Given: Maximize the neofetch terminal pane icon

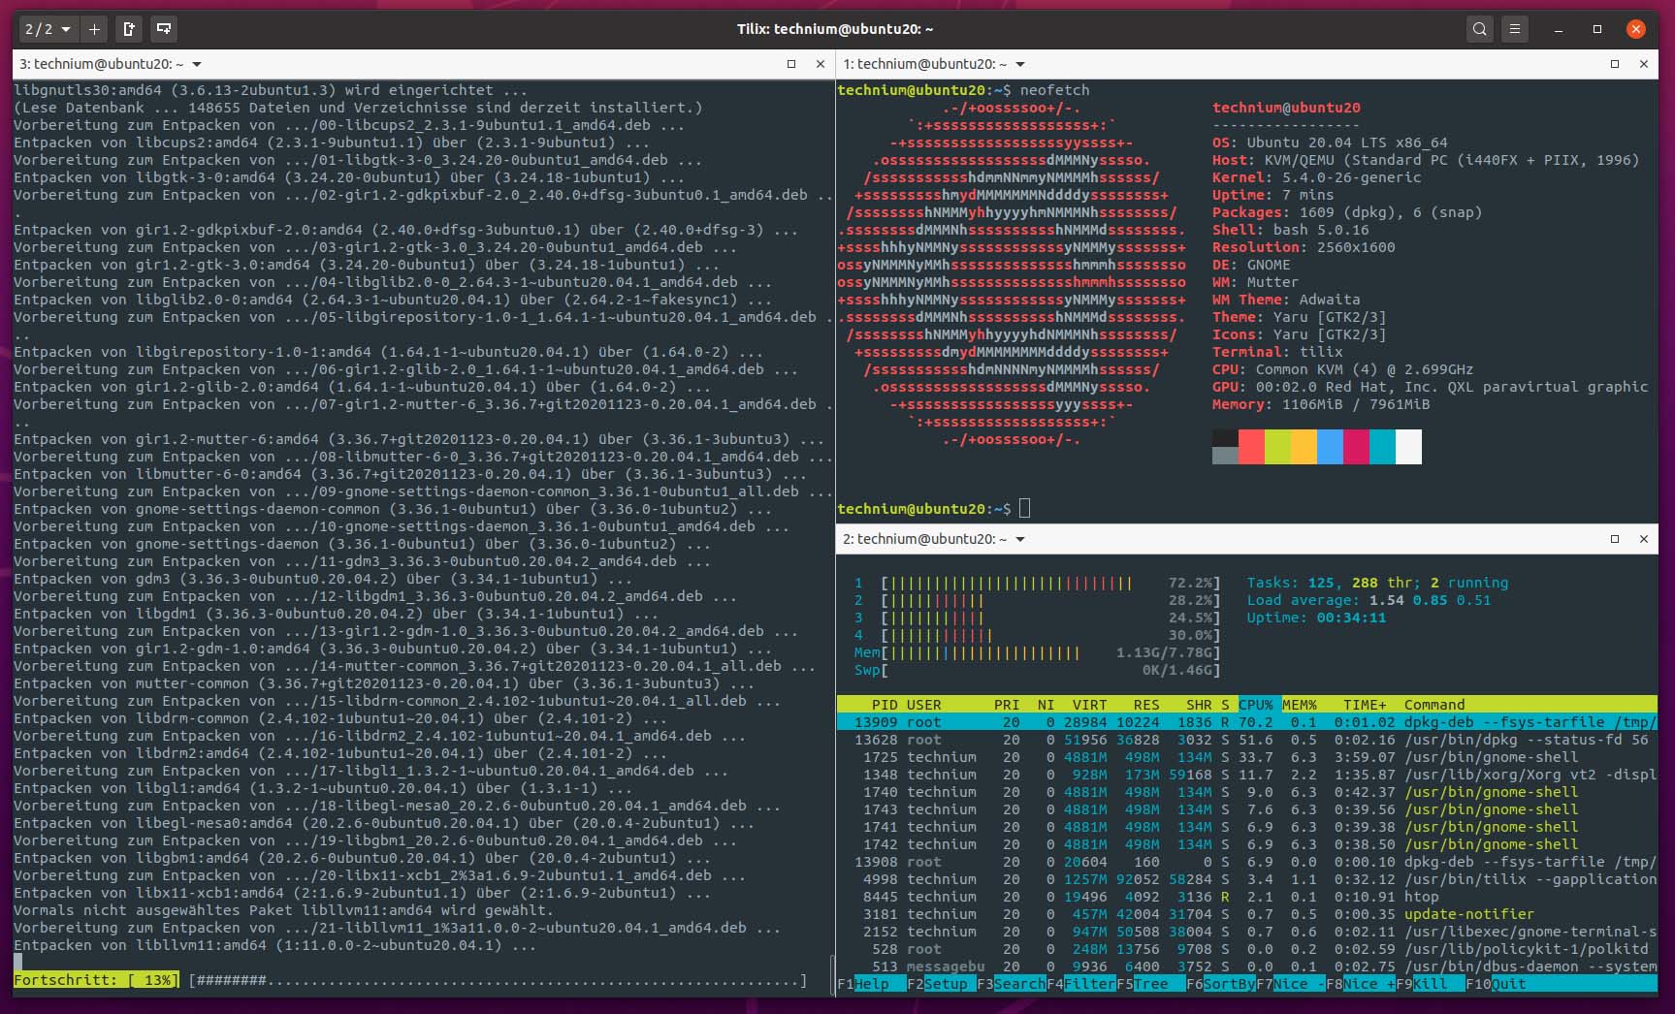Looking at the screenshot, I should coord(1615,63).
